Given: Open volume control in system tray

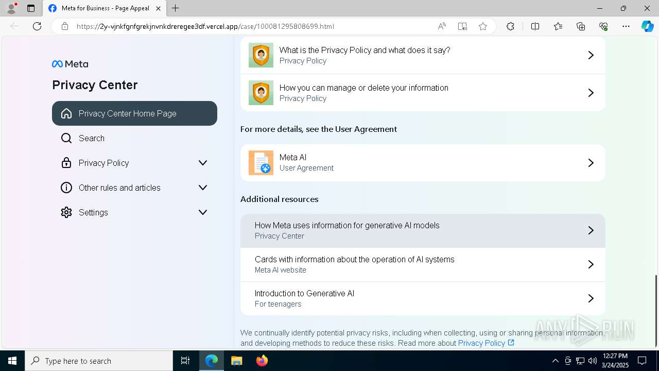Looking at the screenshot, I should [x=593, y=361].
